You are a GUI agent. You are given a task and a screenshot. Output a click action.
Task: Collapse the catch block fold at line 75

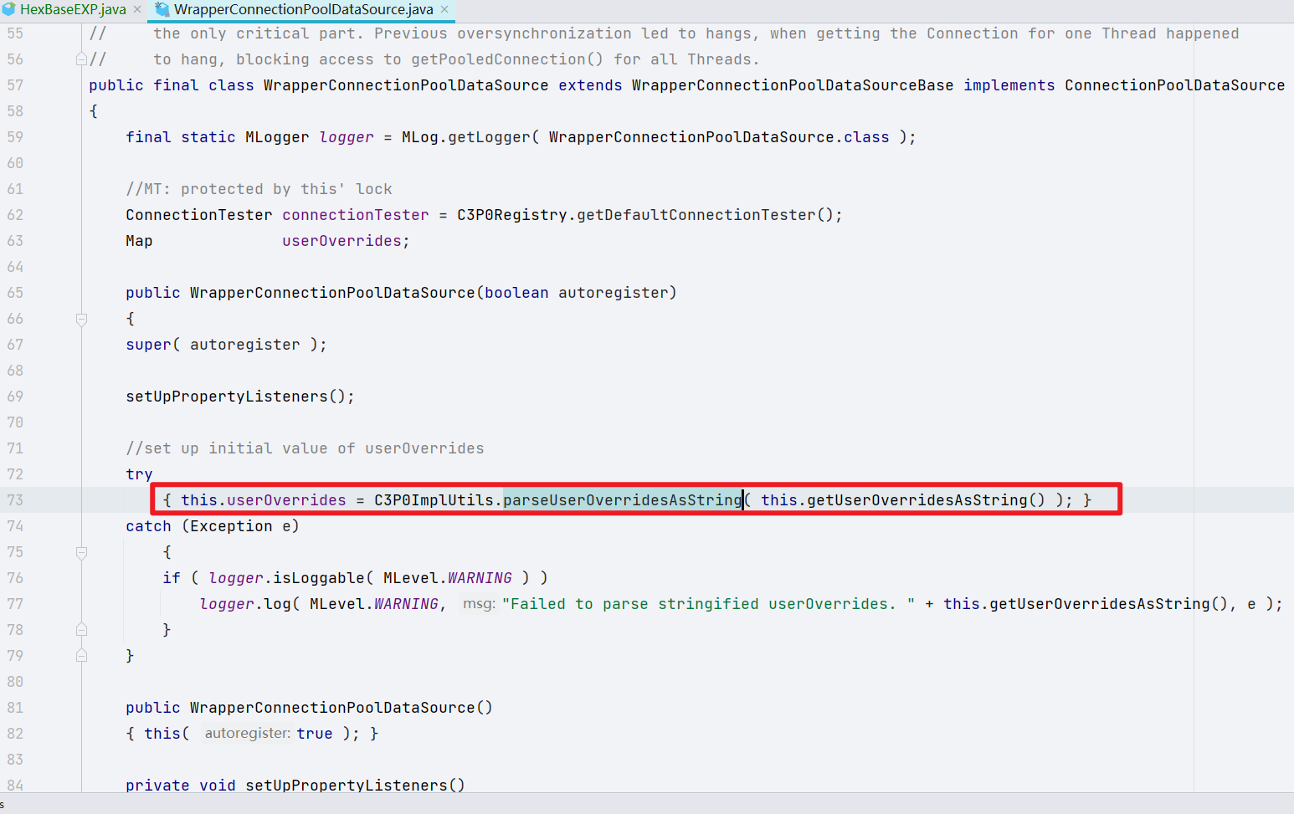tap(81, 551)
